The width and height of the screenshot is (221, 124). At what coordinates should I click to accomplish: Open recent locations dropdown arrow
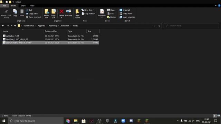tap(11, 26)
